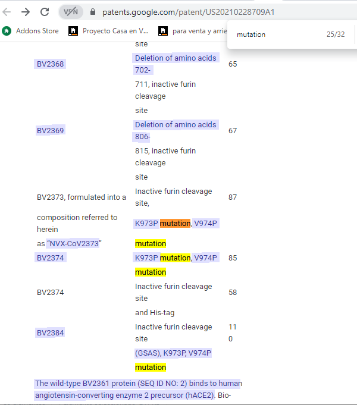The width and height of the screenshot is (357, 405).
Task: Click the 25/32 match counter
Action: pos(335,34)
